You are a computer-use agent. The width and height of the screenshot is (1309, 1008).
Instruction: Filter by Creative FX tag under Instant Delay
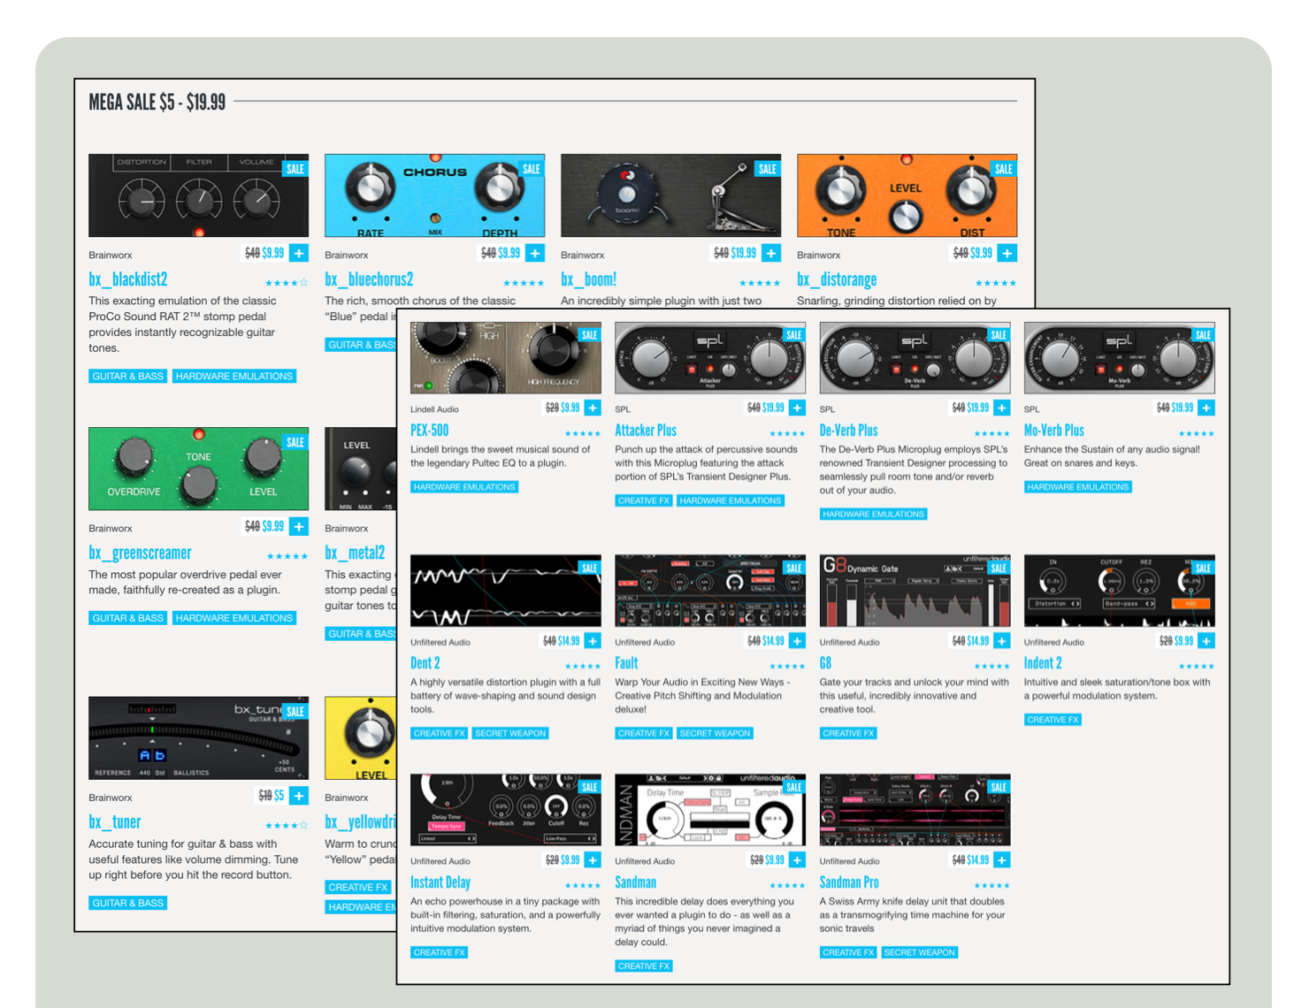click(x=440, y=952)
